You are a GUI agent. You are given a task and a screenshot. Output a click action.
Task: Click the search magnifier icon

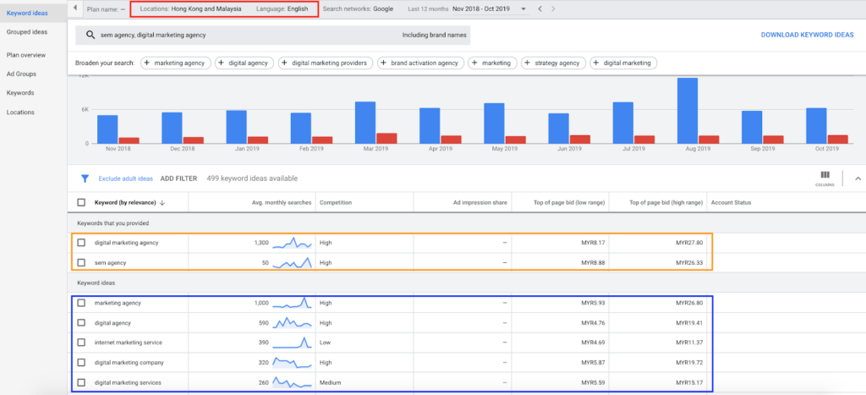(x=91, y=35)
